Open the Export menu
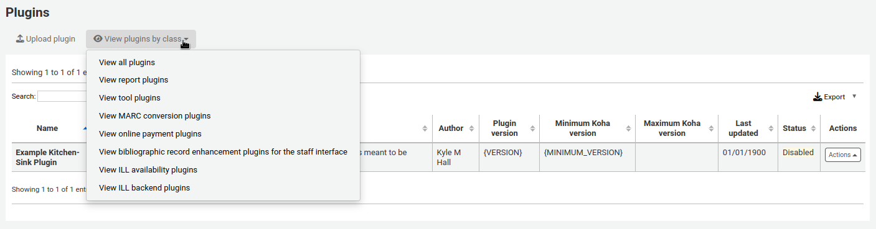The image size is (876, 229). [835, 97]
